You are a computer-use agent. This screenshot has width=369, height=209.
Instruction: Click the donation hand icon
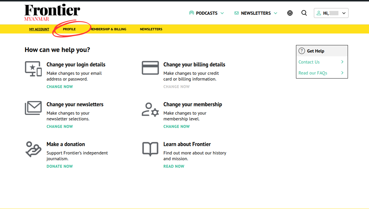[x=33, y=149]
